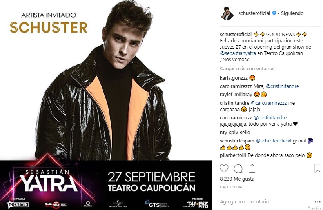Click schusteroficial profile avatar

[227, 13]
